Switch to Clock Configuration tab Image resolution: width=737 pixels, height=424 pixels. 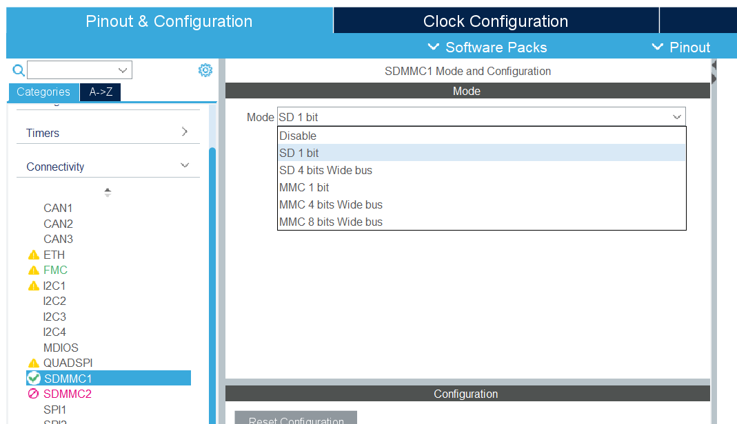[x=496, y=21]
